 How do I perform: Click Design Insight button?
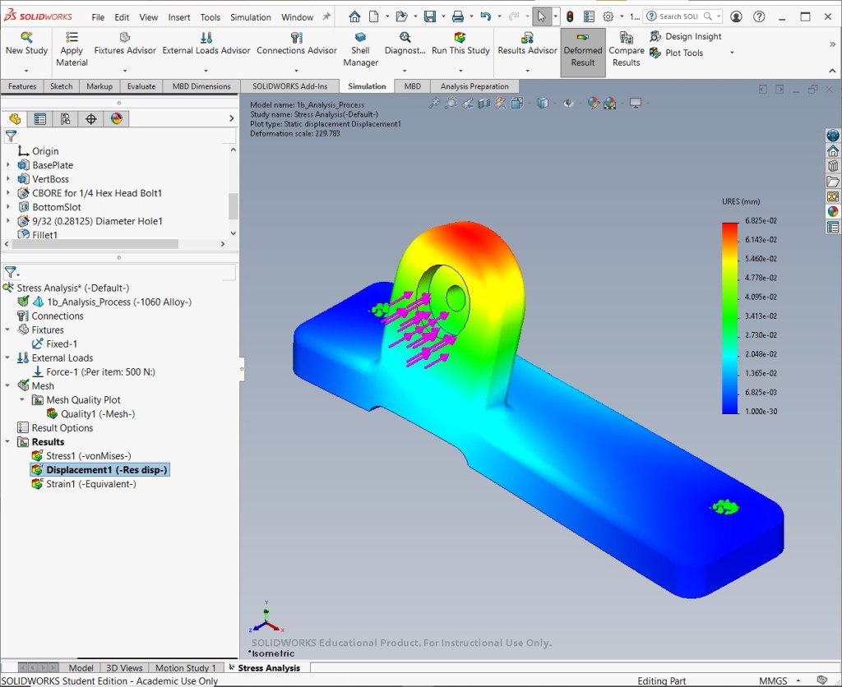(685, 36)
